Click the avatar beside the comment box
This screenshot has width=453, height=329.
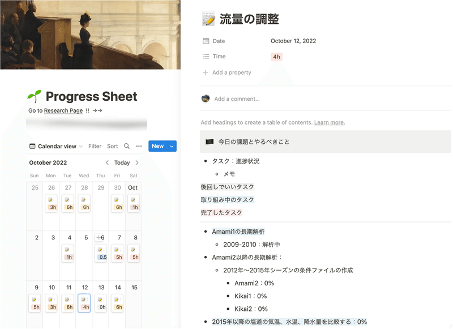(205, 99)
